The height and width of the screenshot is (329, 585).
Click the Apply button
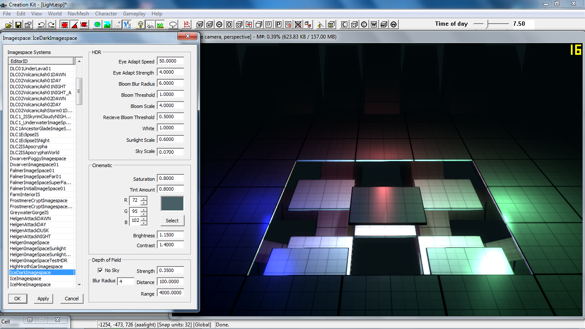point(43,299)
